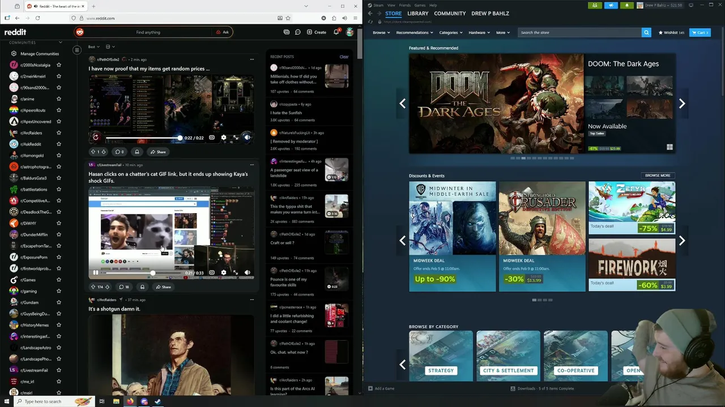
Task: Open Reddit user avatar menu
Action: pyautogui.click(x=350, y=32)
